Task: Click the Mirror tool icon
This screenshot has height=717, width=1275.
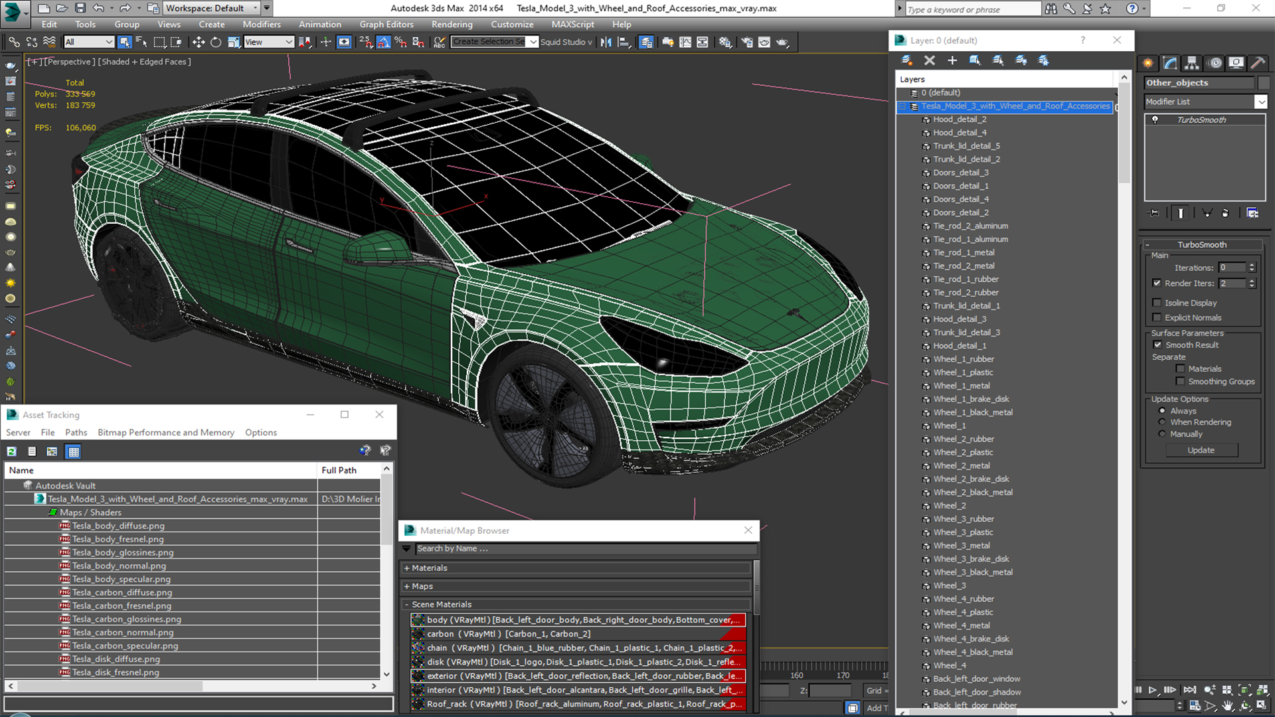Action: pos(606,42)
